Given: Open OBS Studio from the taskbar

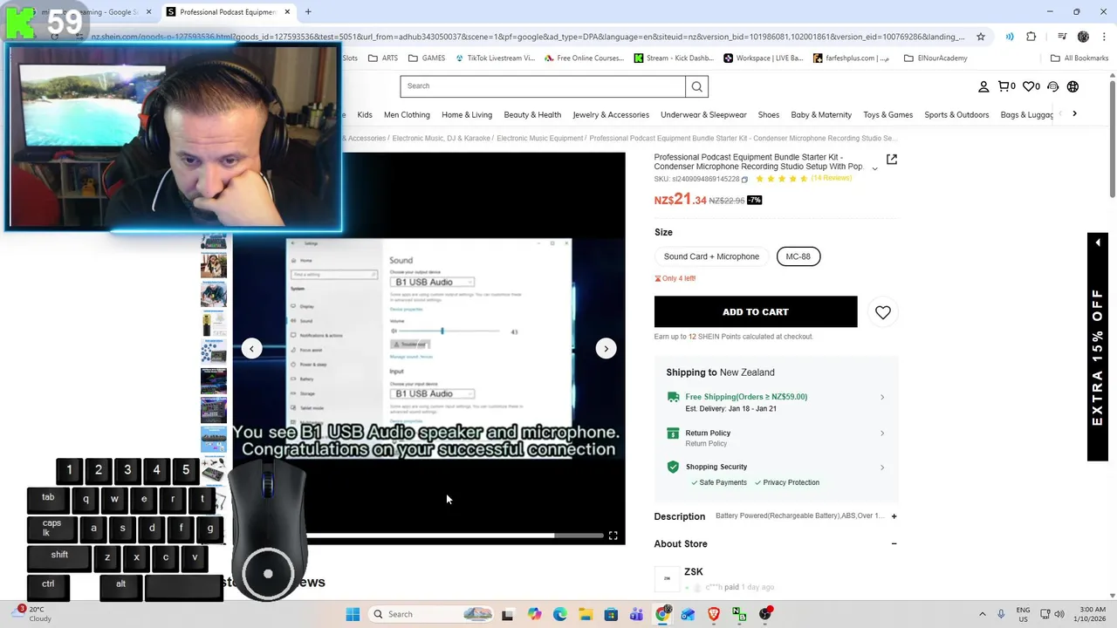Looking at the screenshot, I should (x=765, y=614).
